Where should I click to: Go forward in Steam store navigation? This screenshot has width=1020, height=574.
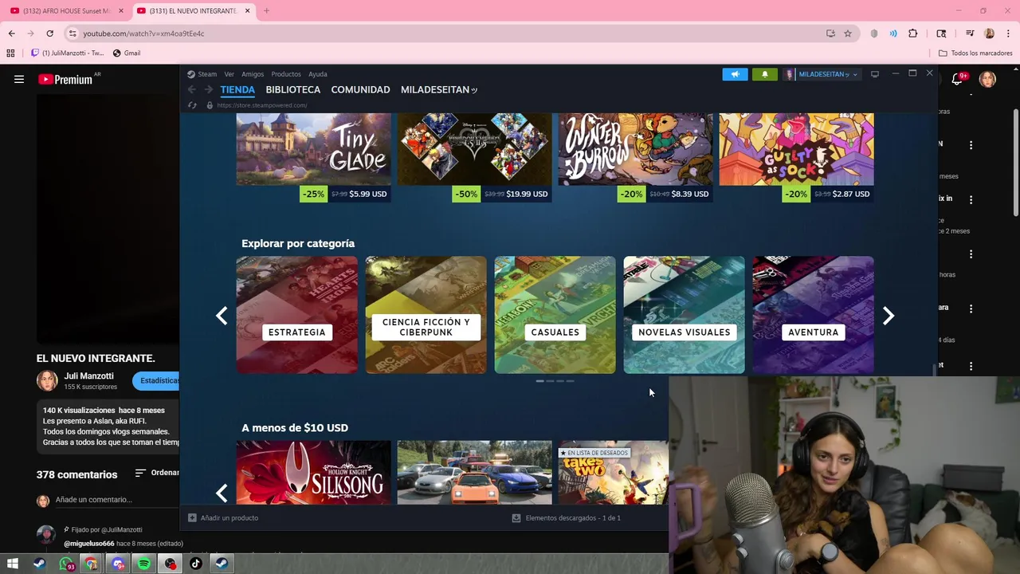209,90
